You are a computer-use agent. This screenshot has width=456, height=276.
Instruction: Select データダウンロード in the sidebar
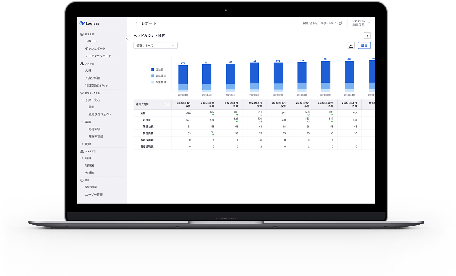pos(98,56)
